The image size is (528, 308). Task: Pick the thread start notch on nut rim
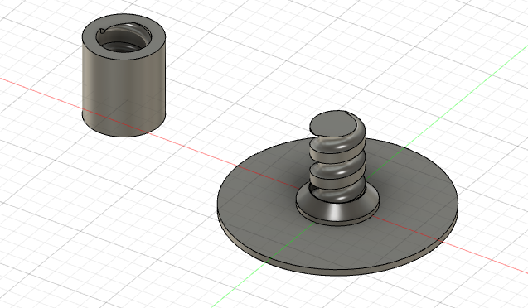[103, 31]
